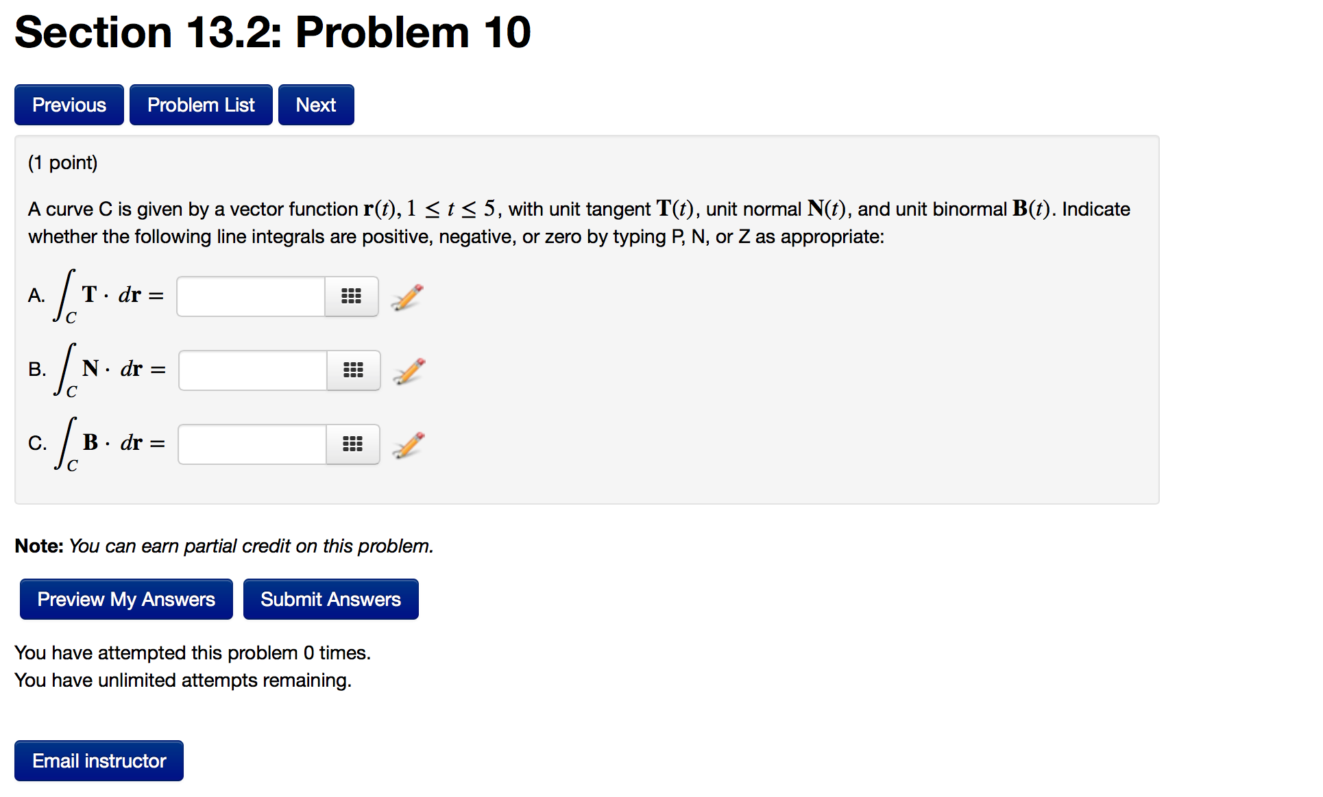Click the curve C problem statement paragraph
Viewport: 1323px width, 797px height.
[579, 223]
